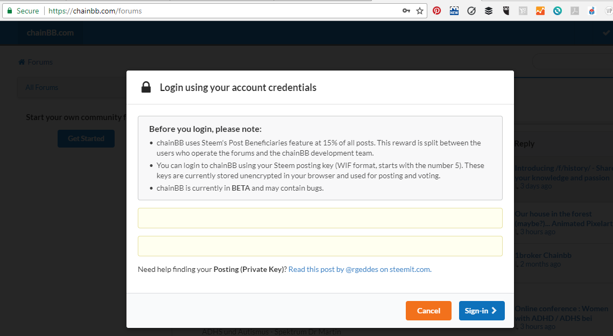Cancel the login dialog
This screenshot has height=336, width=613.
428,311
